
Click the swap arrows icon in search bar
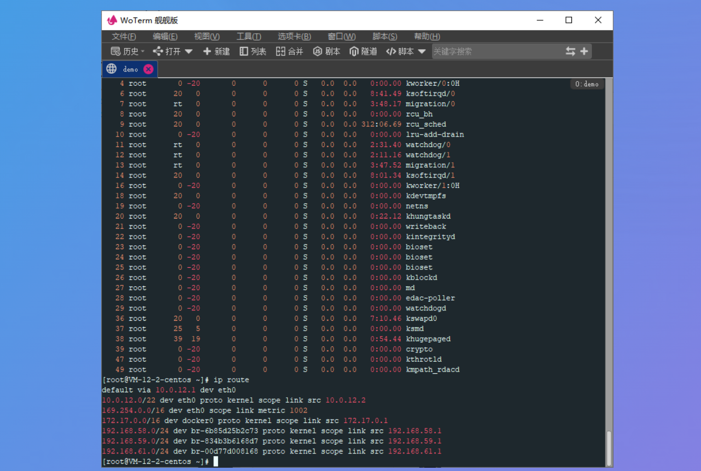[570, 51]
